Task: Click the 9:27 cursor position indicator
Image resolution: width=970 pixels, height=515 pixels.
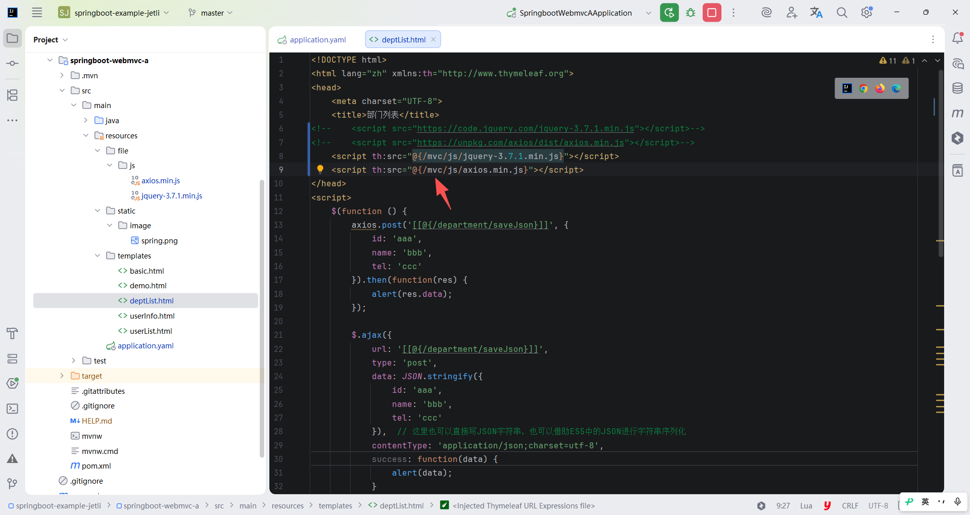Action: coord(783,505)
